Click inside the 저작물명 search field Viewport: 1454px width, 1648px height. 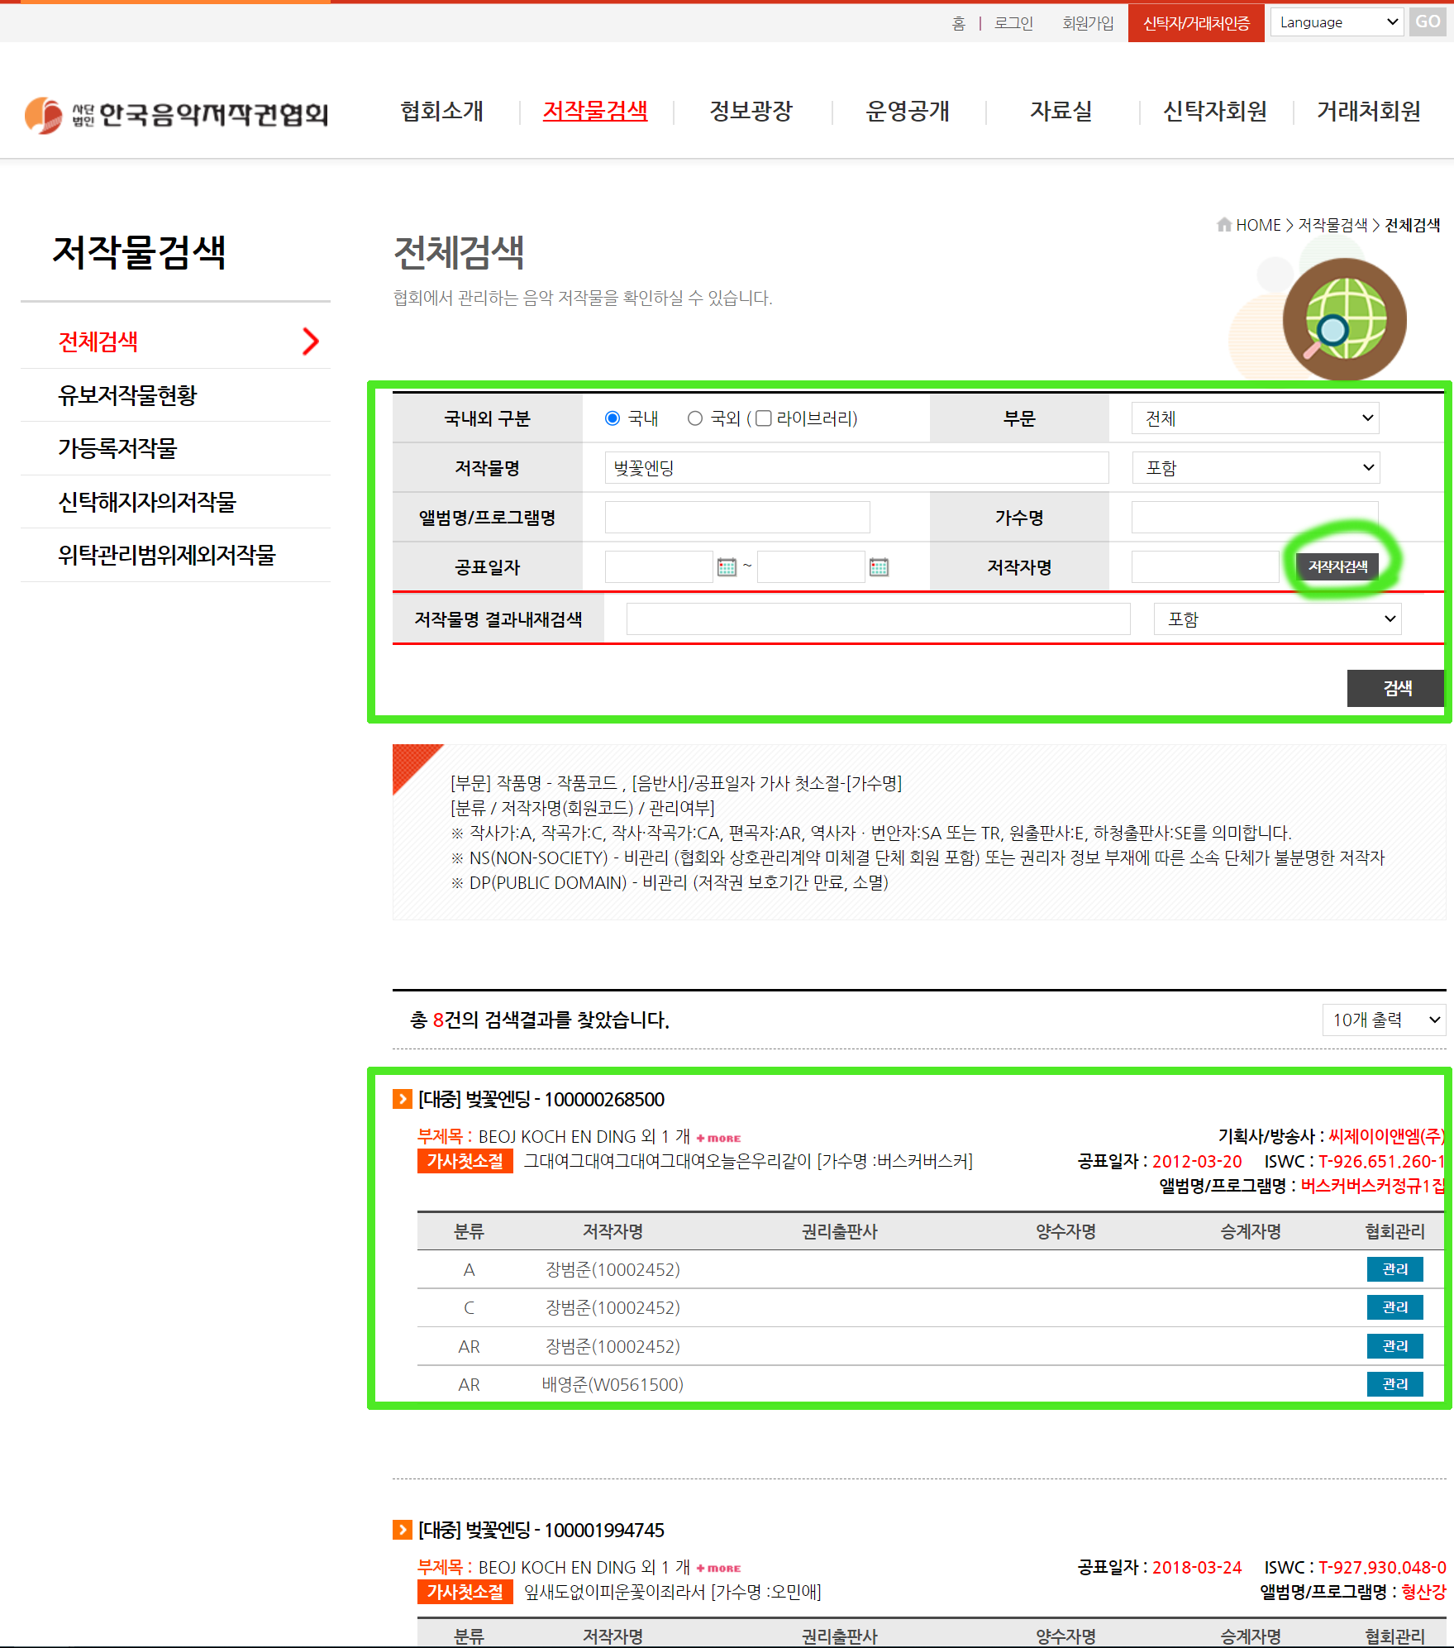point(856,467)
